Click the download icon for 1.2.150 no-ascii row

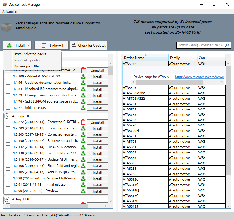point(83,141)
